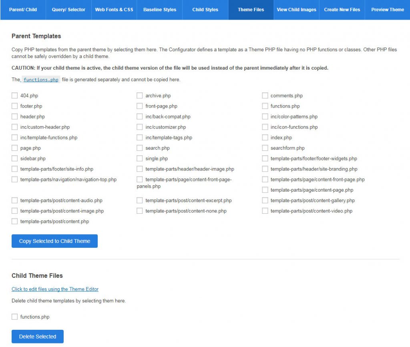The width and height of the screenshot is (410, 347).
Task: Open the Web Fonts & CSS tab
Action: pyautogui.click(x=114, y=10)
